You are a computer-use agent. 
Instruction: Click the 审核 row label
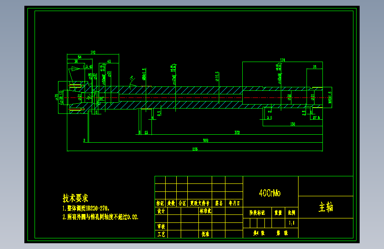pos(161,226)
